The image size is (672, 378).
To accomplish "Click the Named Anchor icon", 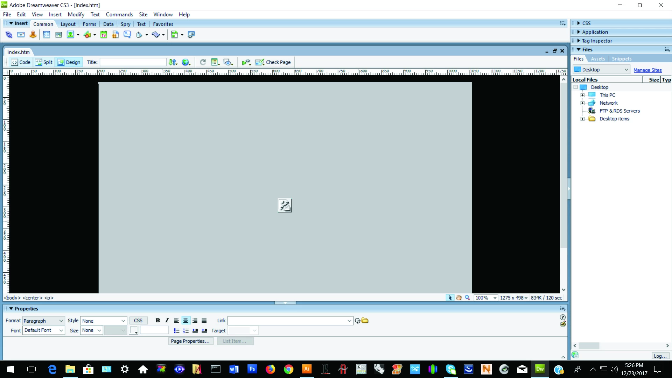I will [33, 35].
